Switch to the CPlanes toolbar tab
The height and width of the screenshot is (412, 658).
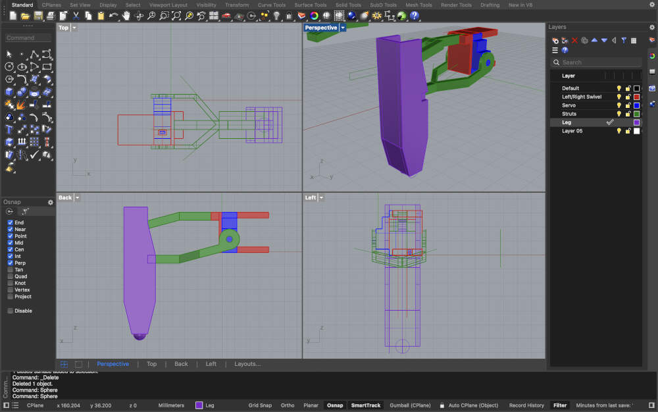point(51,5)
